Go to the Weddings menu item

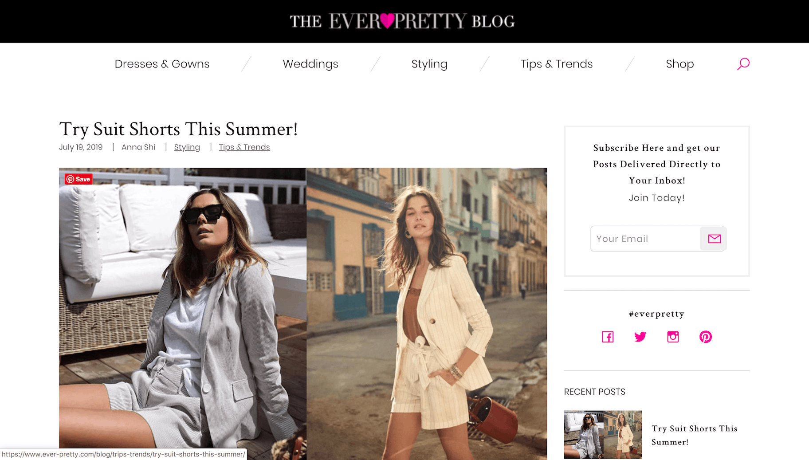click(x=310, y=64)
